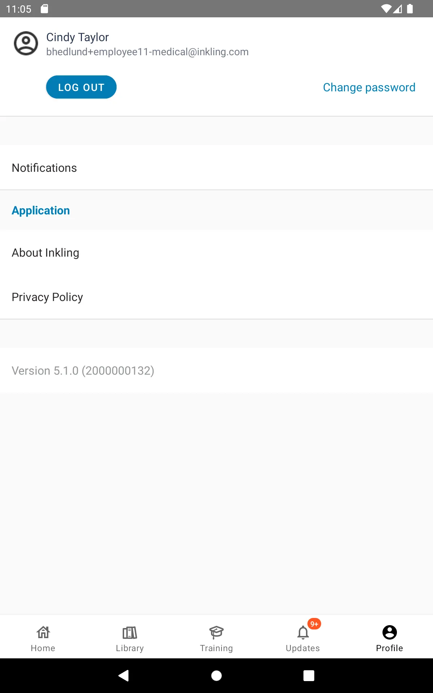Screen dimensions: 433x693
Task: Tap the battery status icon
Action: [x=410, y=9]
